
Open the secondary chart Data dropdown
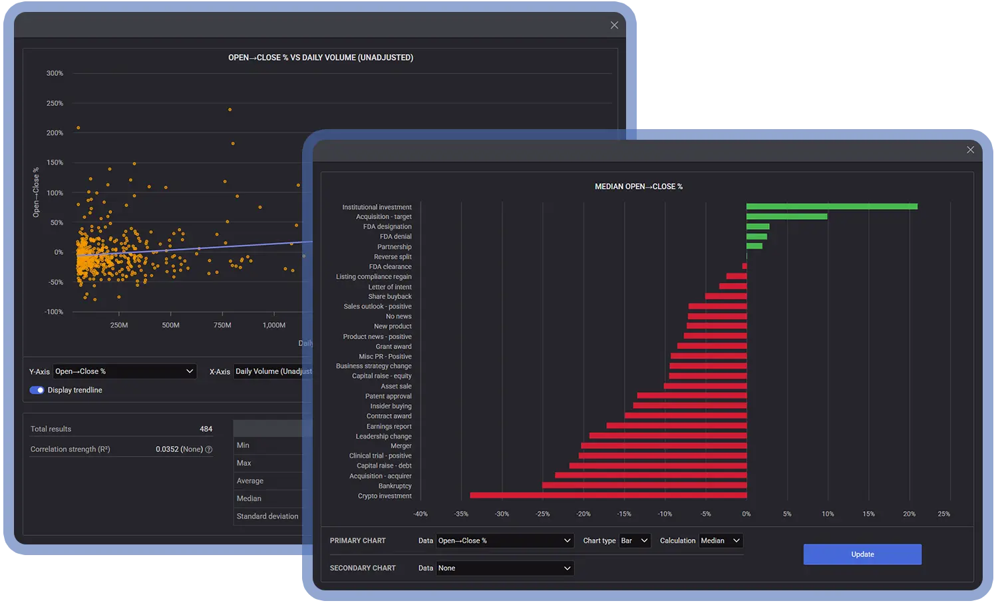tap(504, 568)
